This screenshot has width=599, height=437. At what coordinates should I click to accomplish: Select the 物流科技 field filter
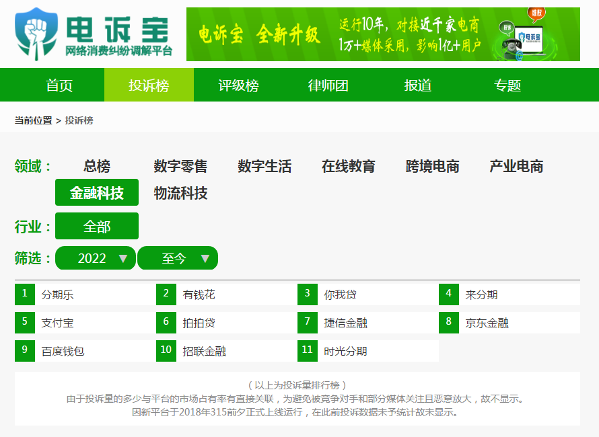click(180, 193)
